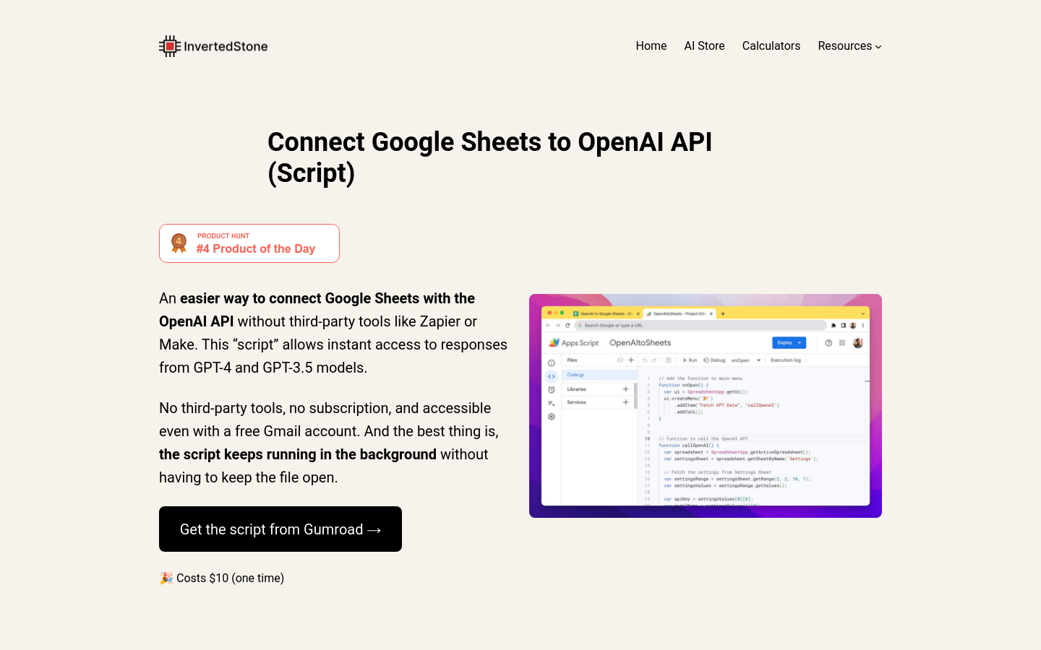Click the Deploy button in screenshot
This screenshot has height=650, width=1041.
tap(789, 343)
